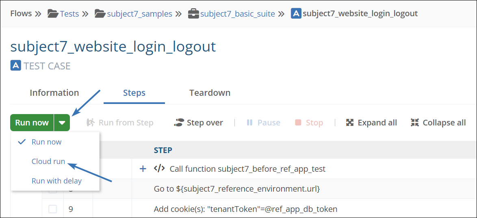Click the Go to reference environment url step

[236, 189]
